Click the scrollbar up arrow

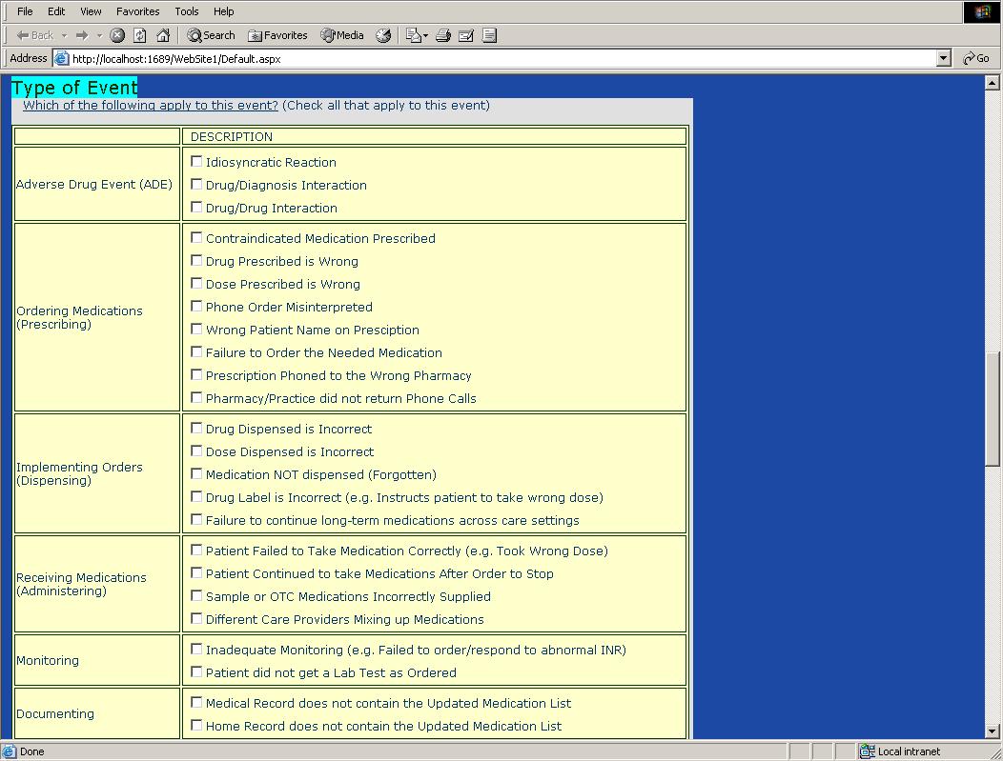993,83
